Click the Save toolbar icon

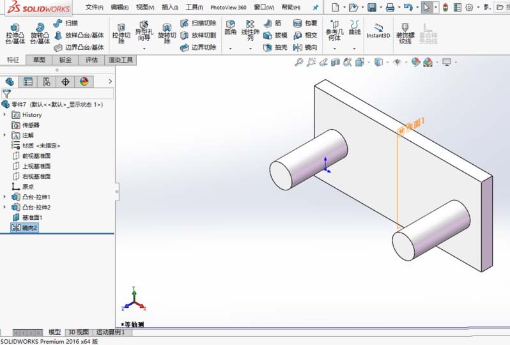pos(372,7)
